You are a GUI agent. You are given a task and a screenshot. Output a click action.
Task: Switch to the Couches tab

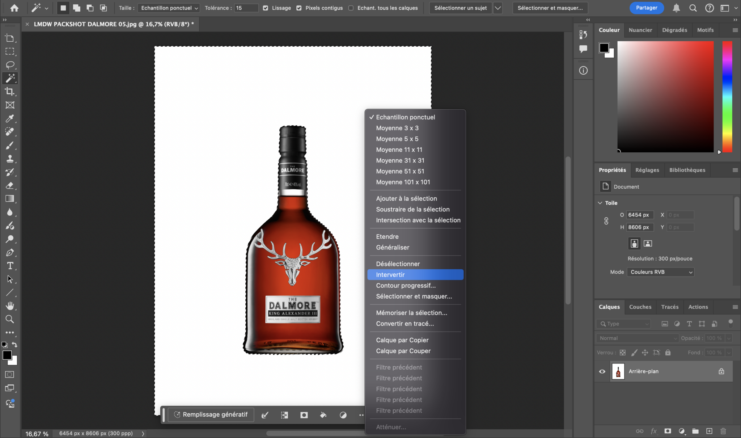click(640, 307)
